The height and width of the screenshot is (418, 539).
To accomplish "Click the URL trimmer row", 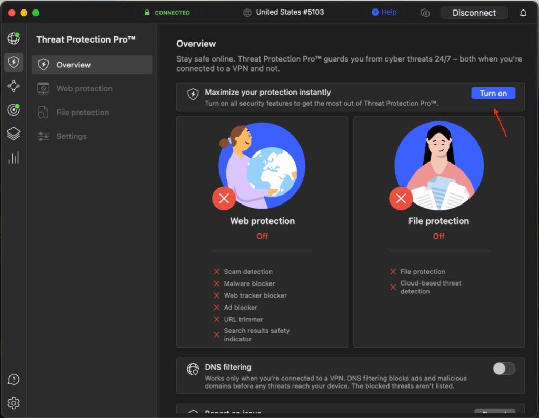I will pos(238,320).
